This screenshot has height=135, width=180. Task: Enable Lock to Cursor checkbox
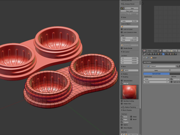122,29
